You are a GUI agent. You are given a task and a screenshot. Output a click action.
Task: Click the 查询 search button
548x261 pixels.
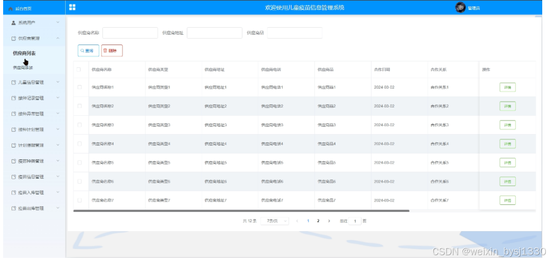pyautogui.click(x=88, y=50)
